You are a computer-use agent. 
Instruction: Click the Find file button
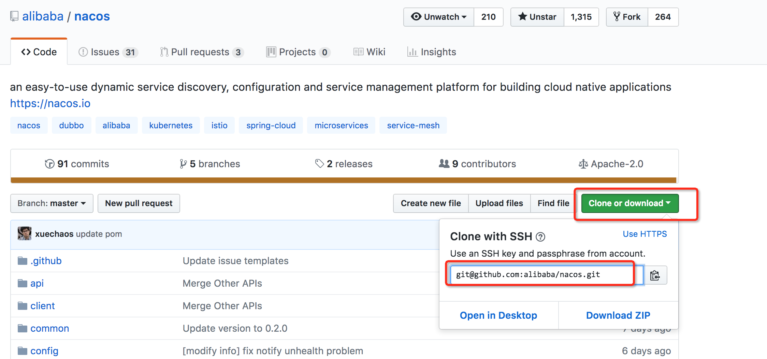tap(553, 203)
